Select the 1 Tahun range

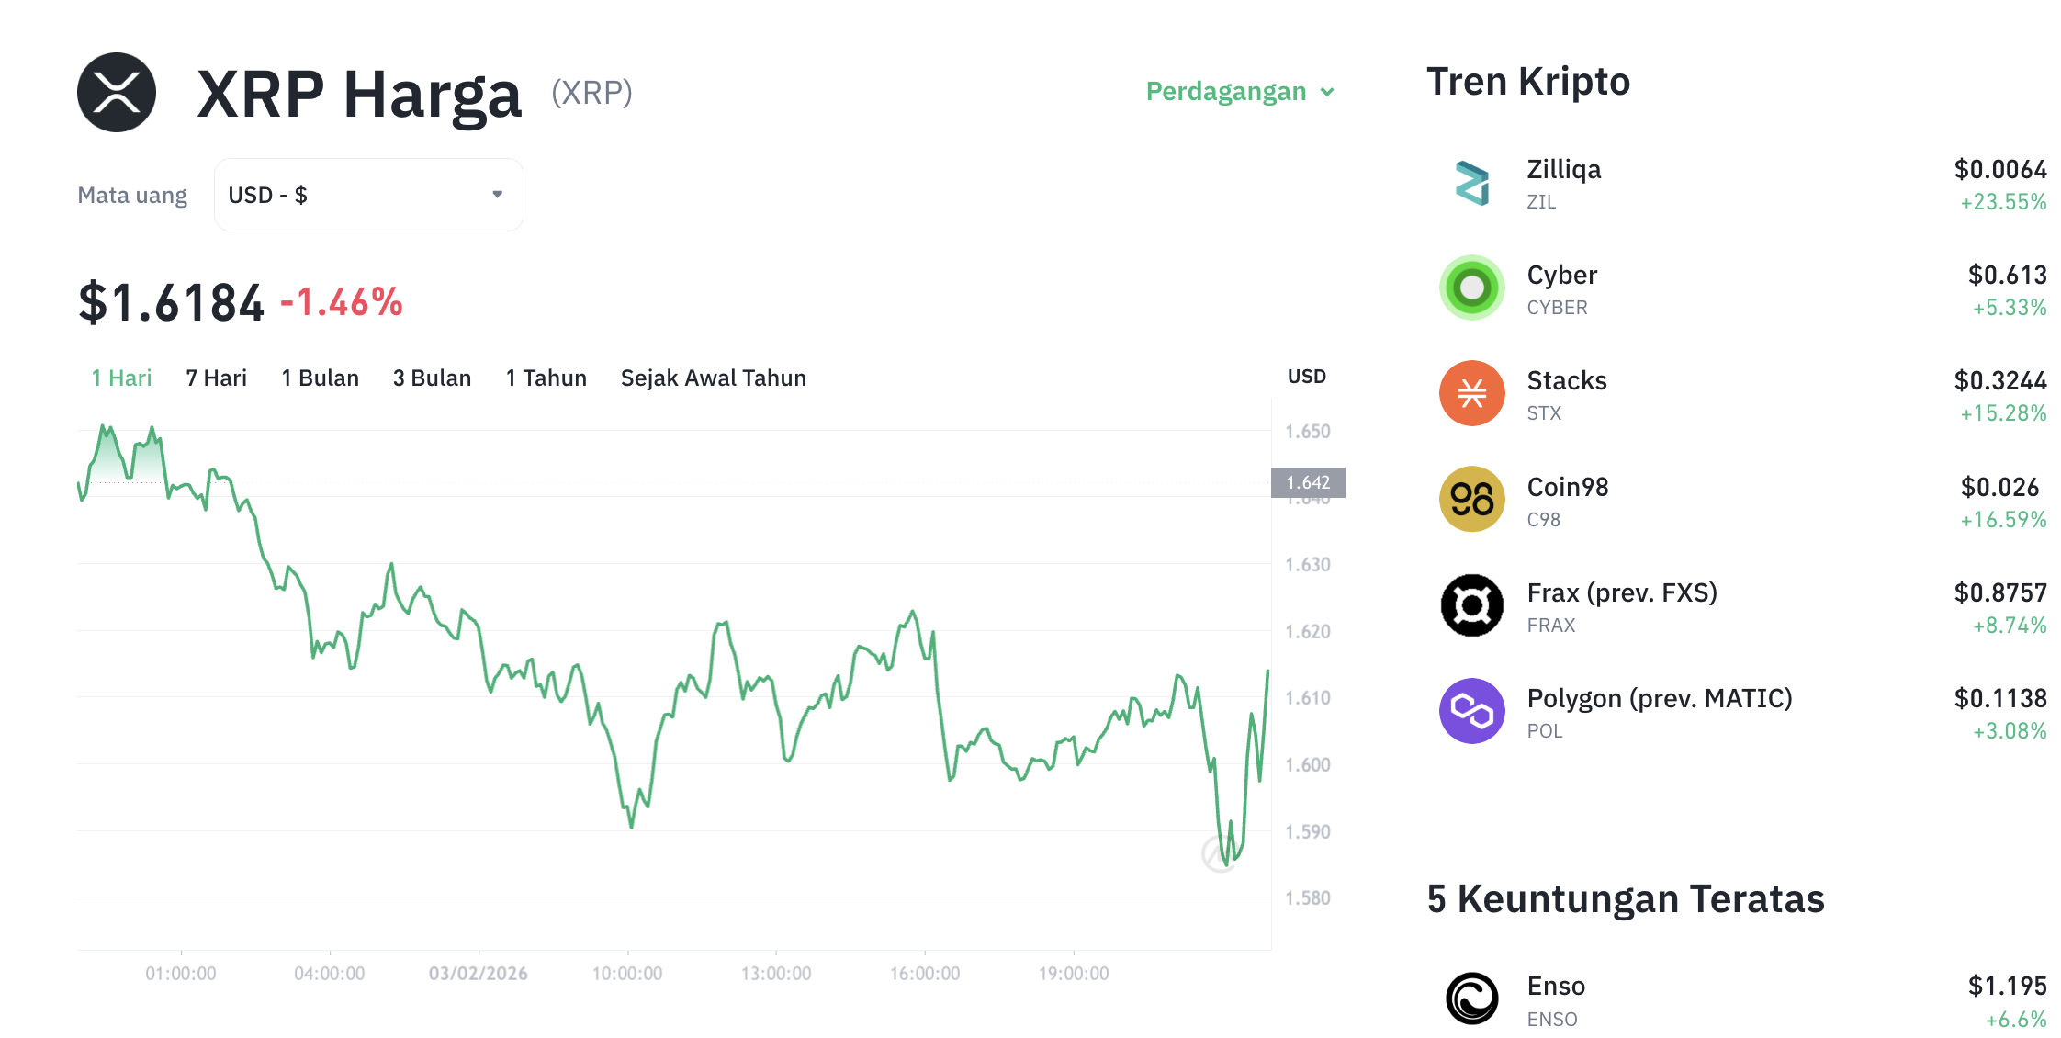(x=546, y=377)
